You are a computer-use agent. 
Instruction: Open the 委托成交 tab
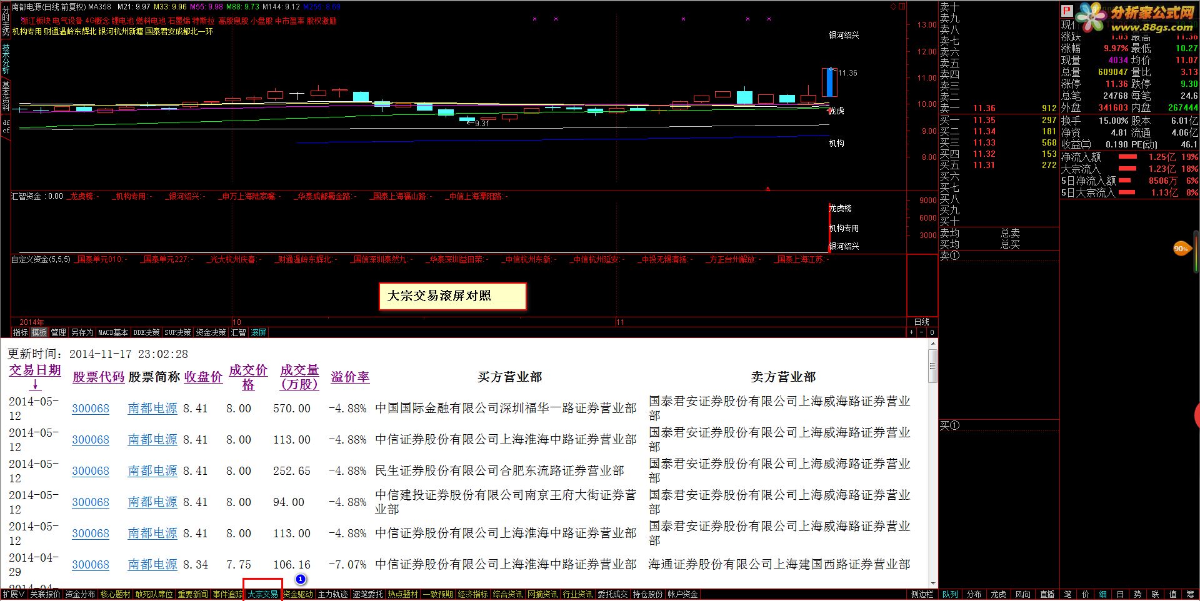pos(613,594)
